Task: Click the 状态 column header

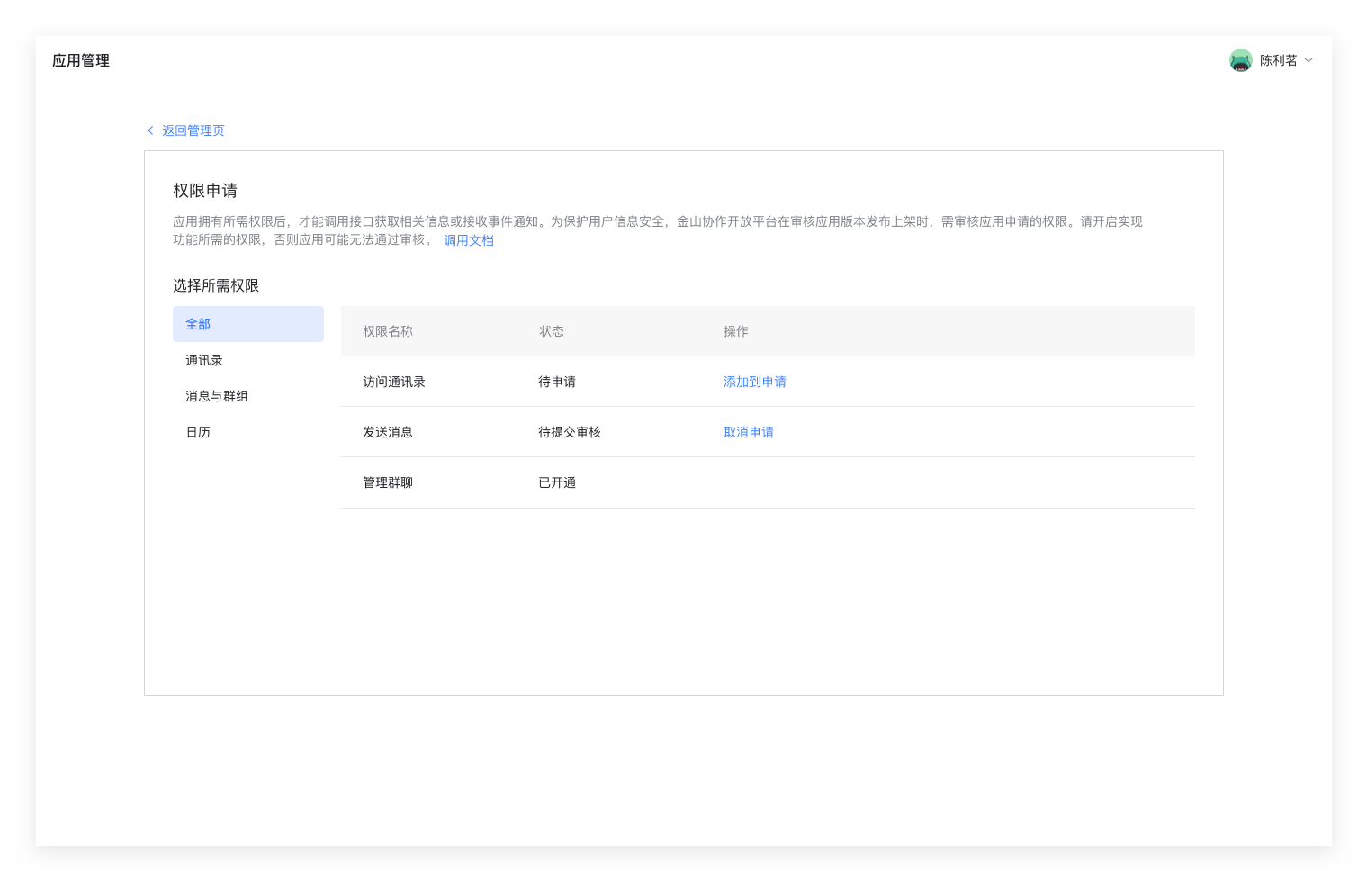Action: pos(552,331)
